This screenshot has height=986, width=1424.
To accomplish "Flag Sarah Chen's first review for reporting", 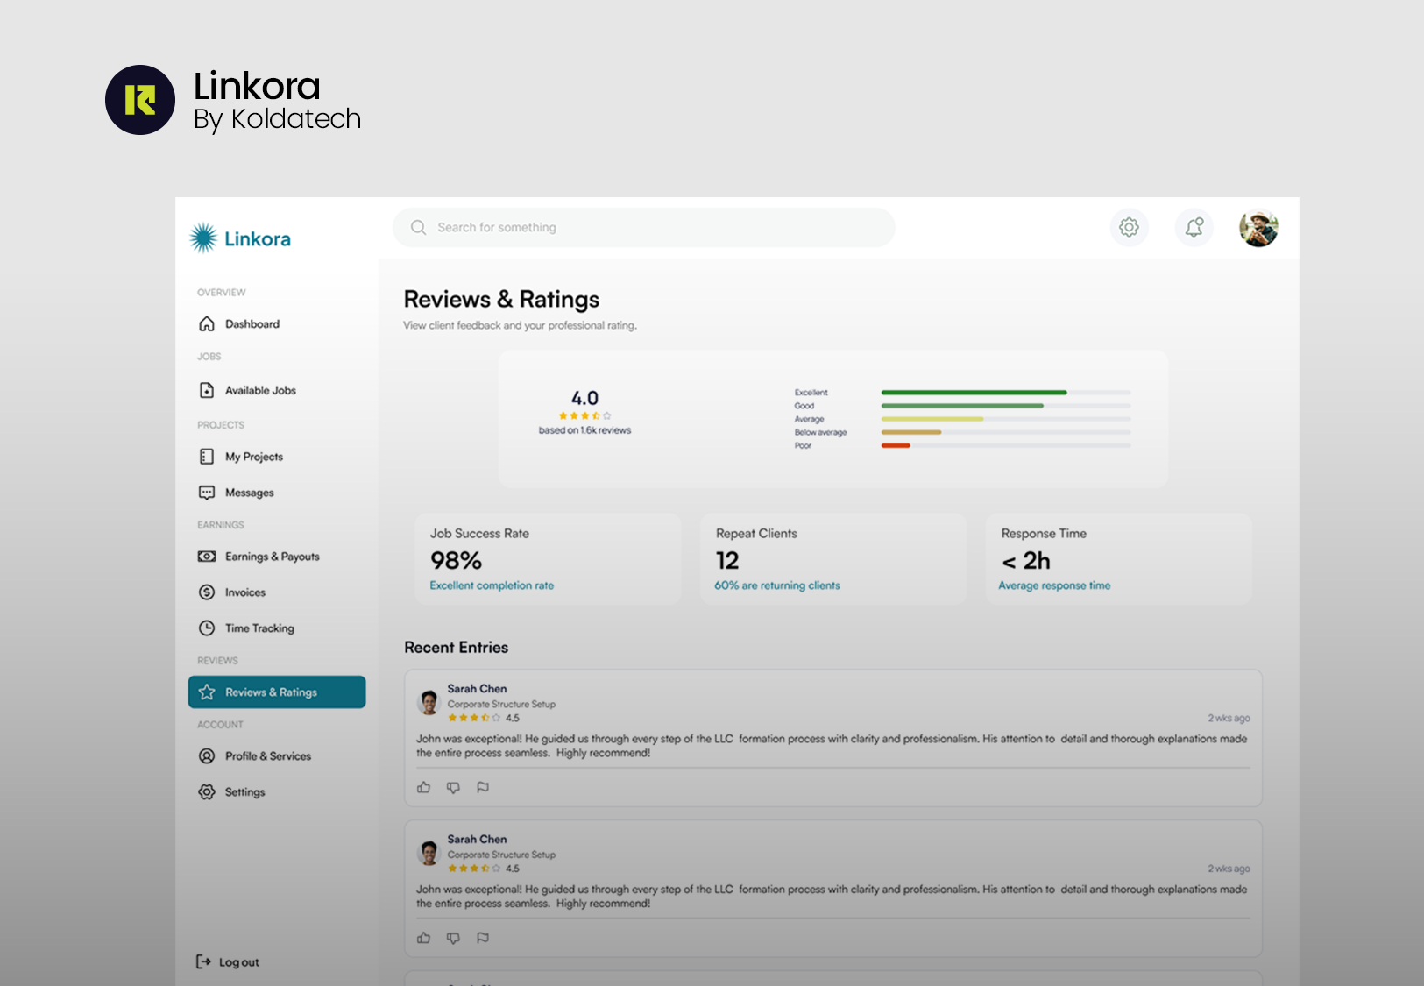I will coord(482,787).
